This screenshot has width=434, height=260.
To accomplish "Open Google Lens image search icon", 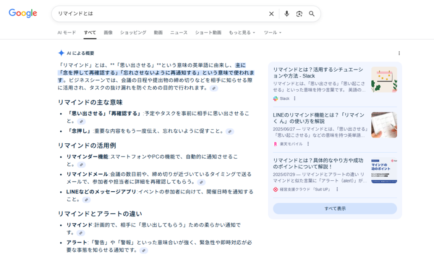I will 299,14.
